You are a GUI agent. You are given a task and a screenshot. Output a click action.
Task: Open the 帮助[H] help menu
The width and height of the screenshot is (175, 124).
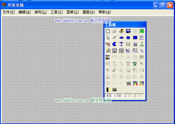tap(105, 12)
